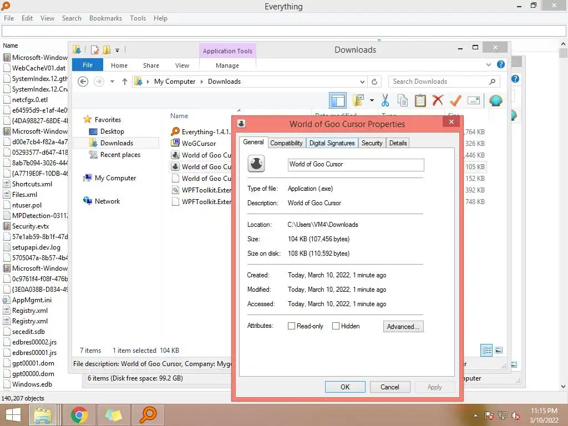Select Network in navigation pane

point(107,201)
